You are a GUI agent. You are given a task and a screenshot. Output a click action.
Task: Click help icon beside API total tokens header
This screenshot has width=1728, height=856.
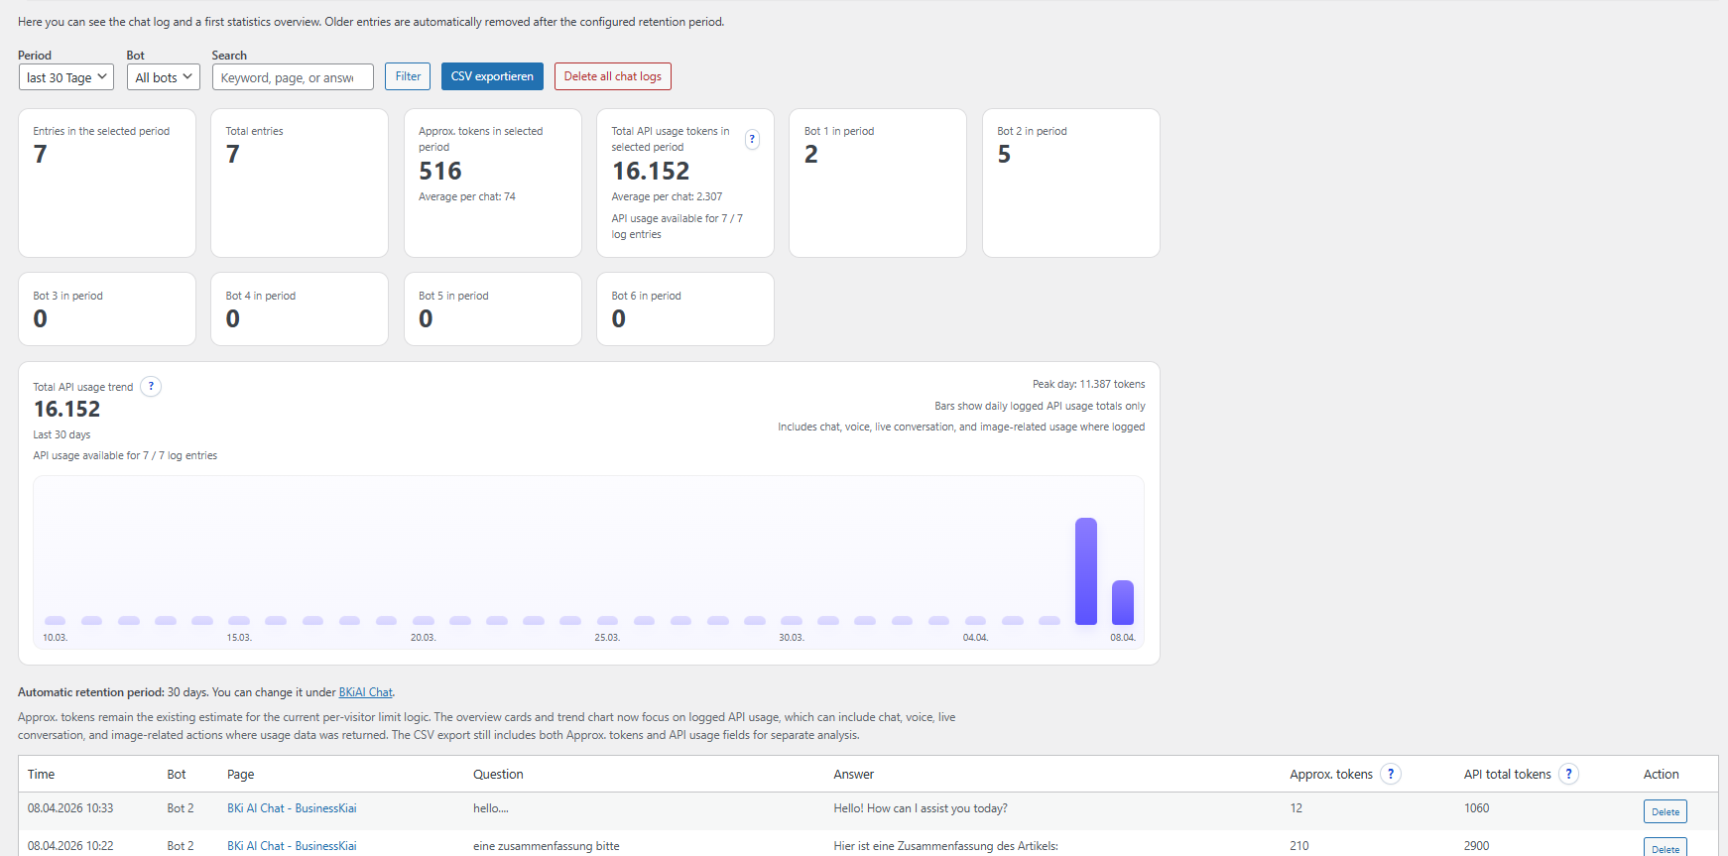point(1567,775)
